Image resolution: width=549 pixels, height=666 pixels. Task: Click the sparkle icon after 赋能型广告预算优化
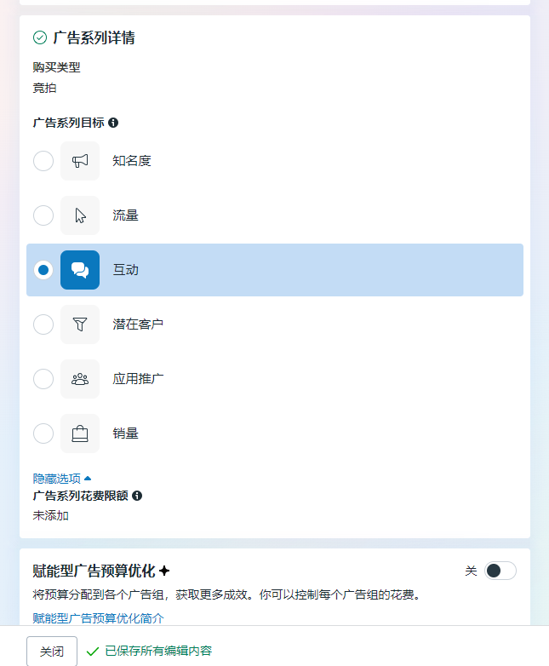(x=164, y=571)
